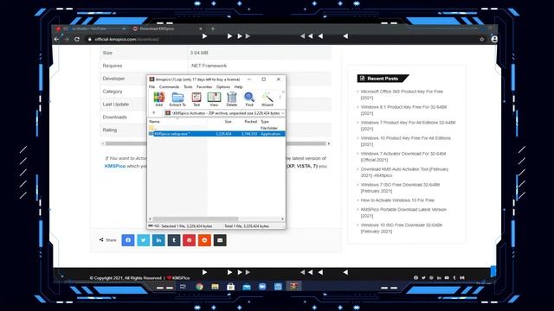Open Windows 7 ISO Free Download post
554x311 pixels.
pyautogui.click(x=400, y=187)
